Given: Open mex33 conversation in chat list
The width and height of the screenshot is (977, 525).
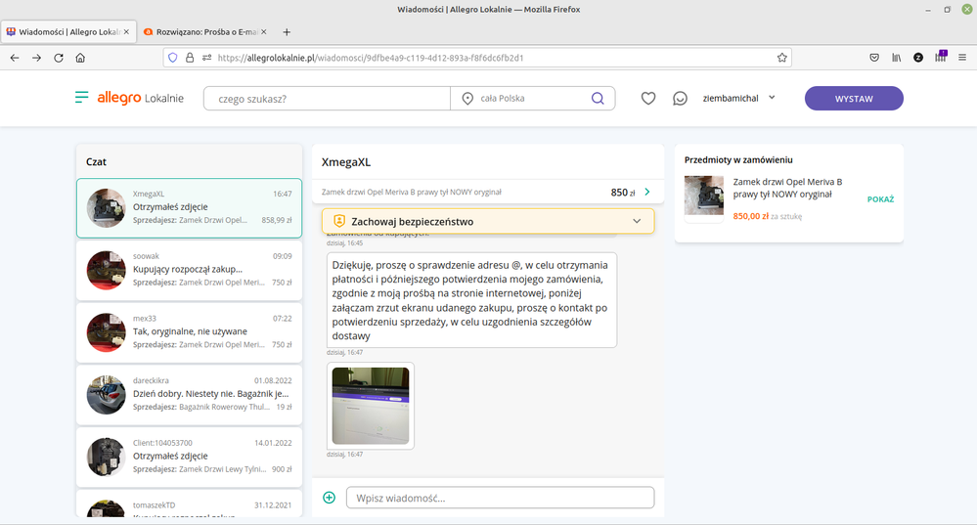Looking at the screenshot, I should pos(190,332).
